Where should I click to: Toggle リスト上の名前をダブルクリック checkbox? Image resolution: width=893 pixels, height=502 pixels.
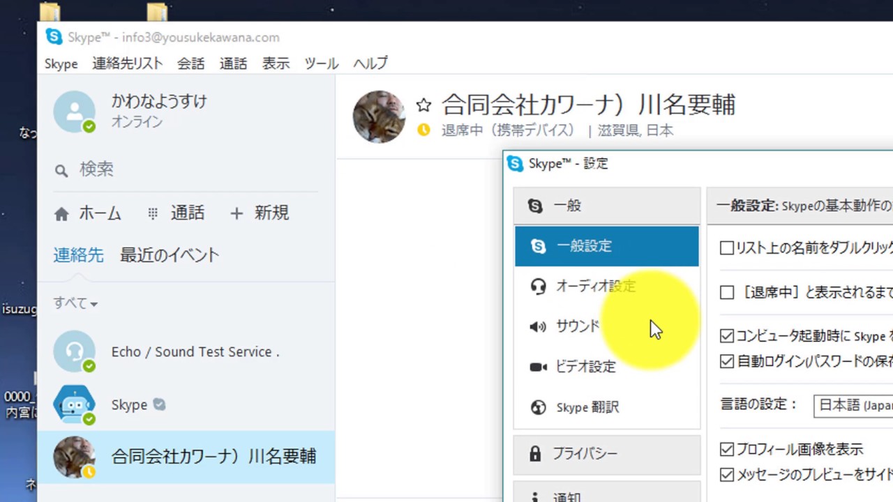click(727, 248)
